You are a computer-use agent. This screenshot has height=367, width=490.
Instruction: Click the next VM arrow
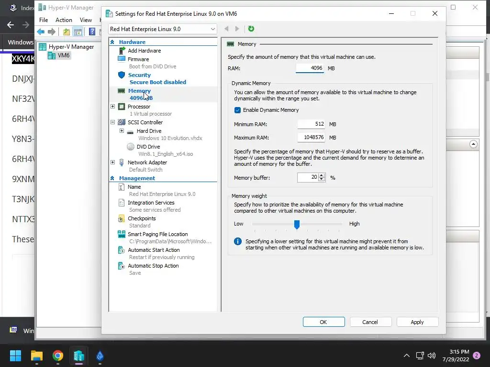click(237, 29)
